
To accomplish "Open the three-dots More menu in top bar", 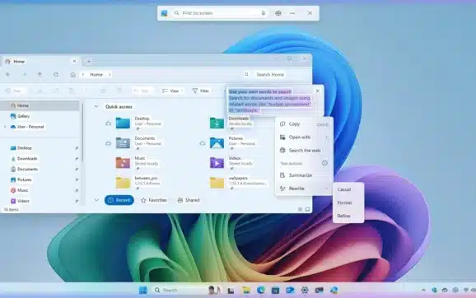I will pyautogui.click(x=292, y=13).
